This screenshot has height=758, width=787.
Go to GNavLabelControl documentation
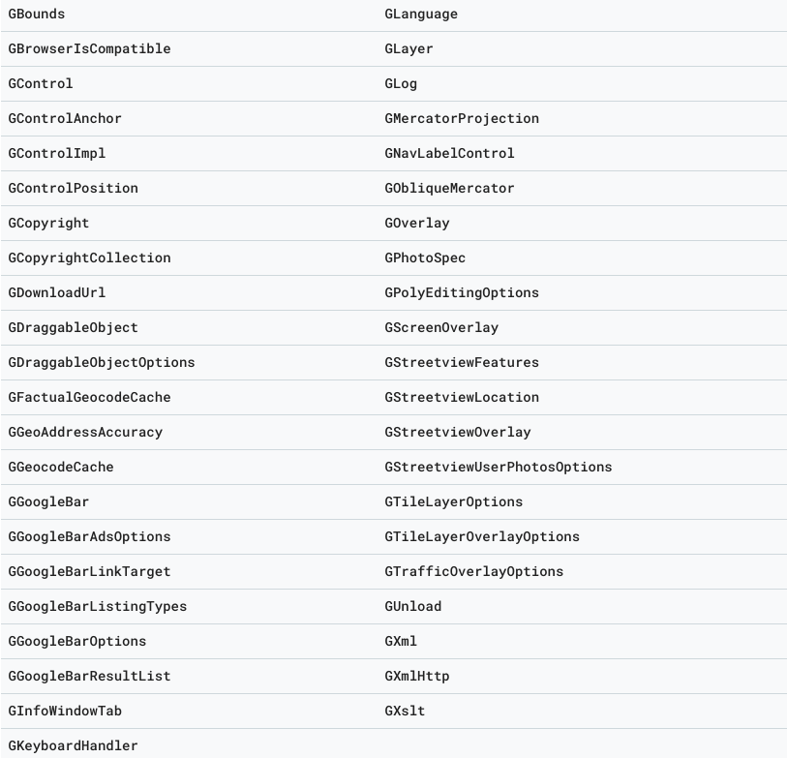coord(449,154)
